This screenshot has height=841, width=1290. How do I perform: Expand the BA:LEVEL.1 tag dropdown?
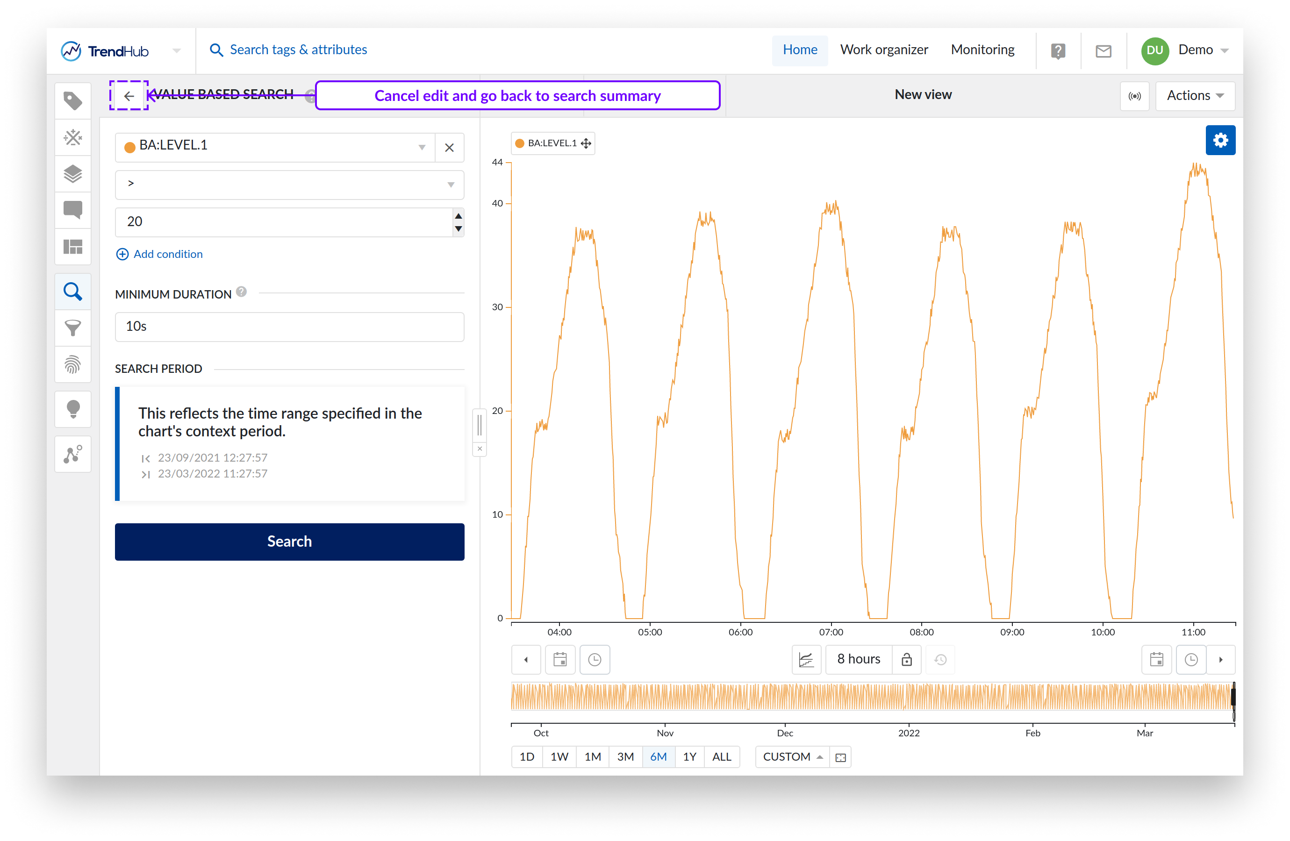pos(422,147)
